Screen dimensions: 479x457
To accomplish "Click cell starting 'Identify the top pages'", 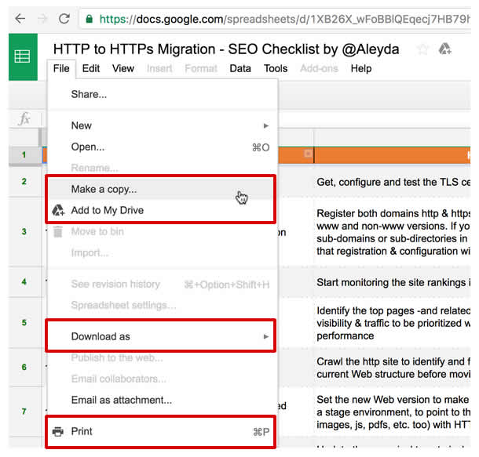I will [393, 323].
